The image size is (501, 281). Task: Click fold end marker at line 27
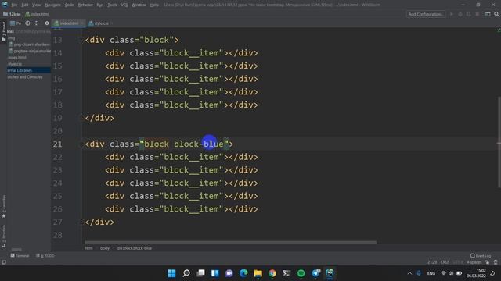(81, 222)
